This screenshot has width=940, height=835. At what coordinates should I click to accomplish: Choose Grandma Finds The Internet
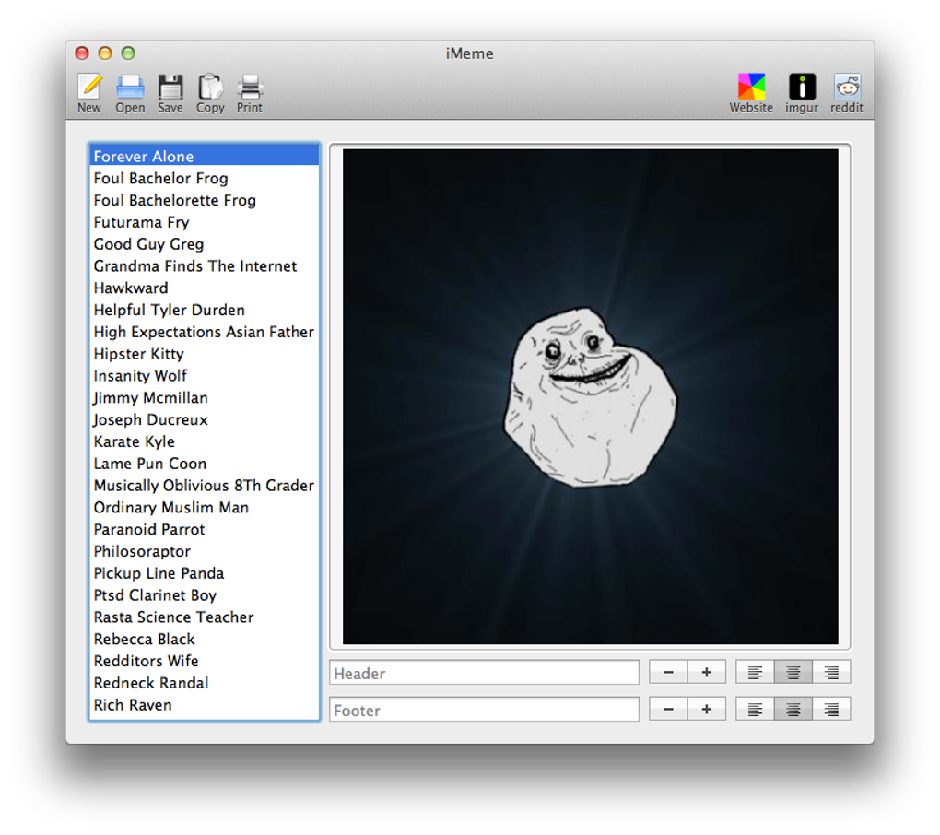pyautogui.click(x=205, y=266)
